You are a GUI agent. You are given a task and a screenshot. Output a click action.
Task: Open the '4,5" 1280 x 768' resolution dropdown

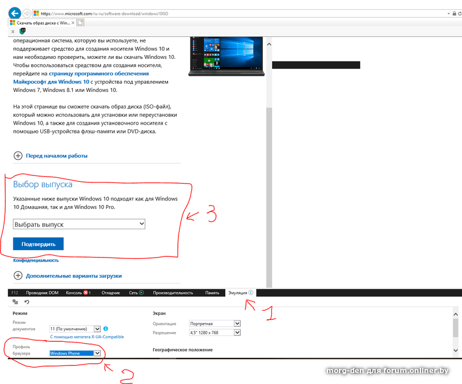[215, 333]
